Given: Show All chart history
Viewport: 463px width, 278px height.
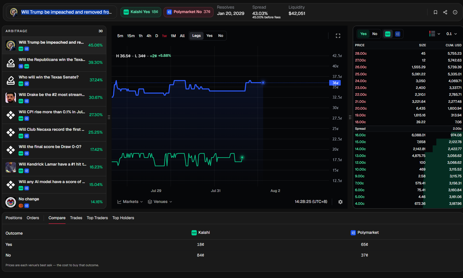Looking at the screenshot, I should 182,36.
